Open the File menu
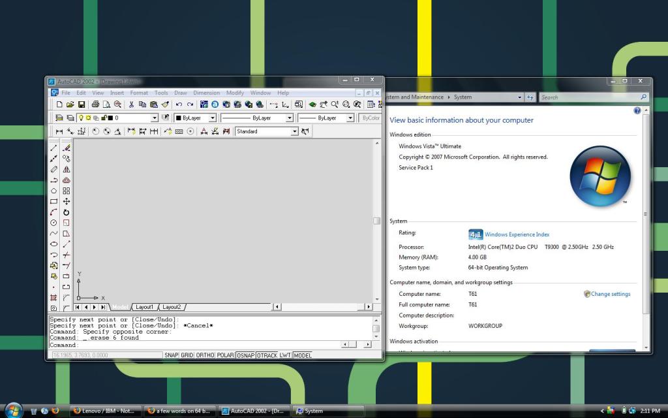 coord(66,93)
